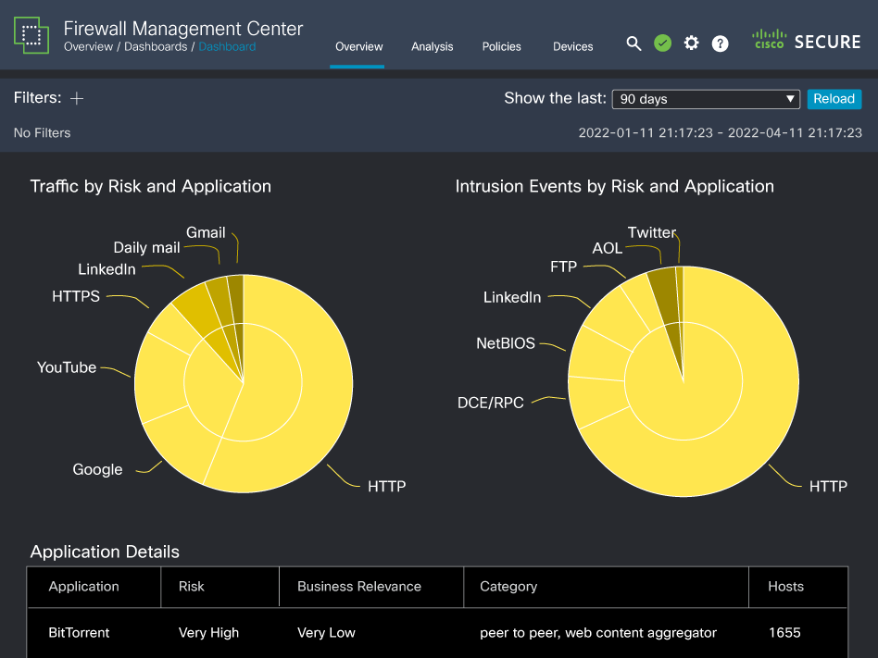Click the Firewall Management Center logo icon
This screenshot has width=878, height=658.
click(31, 37)
